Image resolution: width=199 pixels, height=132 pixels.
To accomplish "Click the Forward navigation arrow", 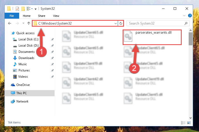I will pos(17,23).
